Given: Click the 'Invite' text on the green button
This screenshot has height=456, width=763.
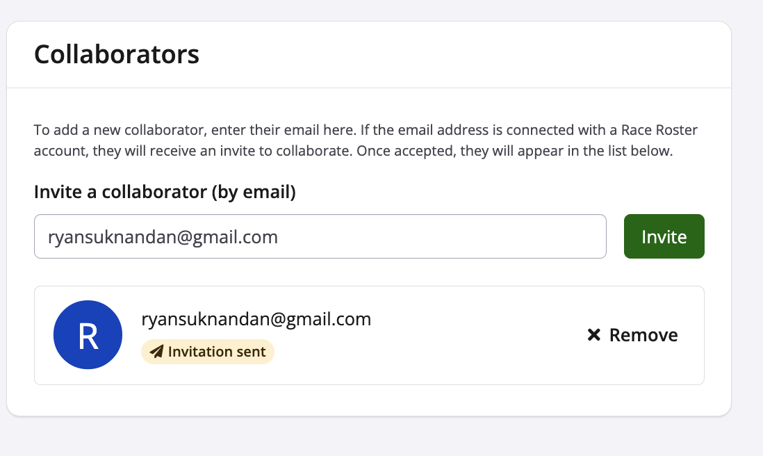Looking at the screenshot, I should 664,236.
